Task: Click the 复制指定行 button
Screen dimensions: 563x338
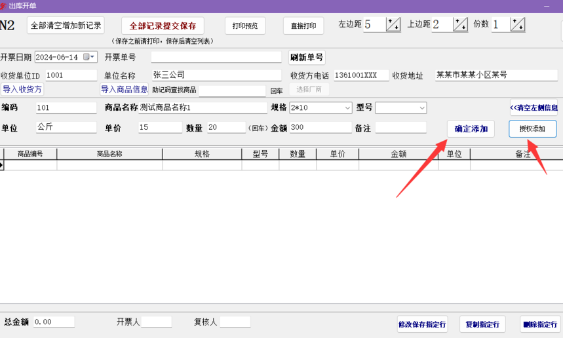Action: [x=482, y=324]
